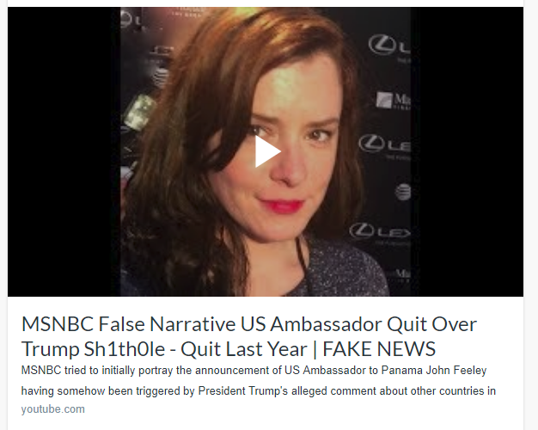Image resolution: width=538 pixels, height=430 pixels.
Task: Open the 'MSNBC False Narrative US Ambassador' headline
Action: tap(249, 336)
